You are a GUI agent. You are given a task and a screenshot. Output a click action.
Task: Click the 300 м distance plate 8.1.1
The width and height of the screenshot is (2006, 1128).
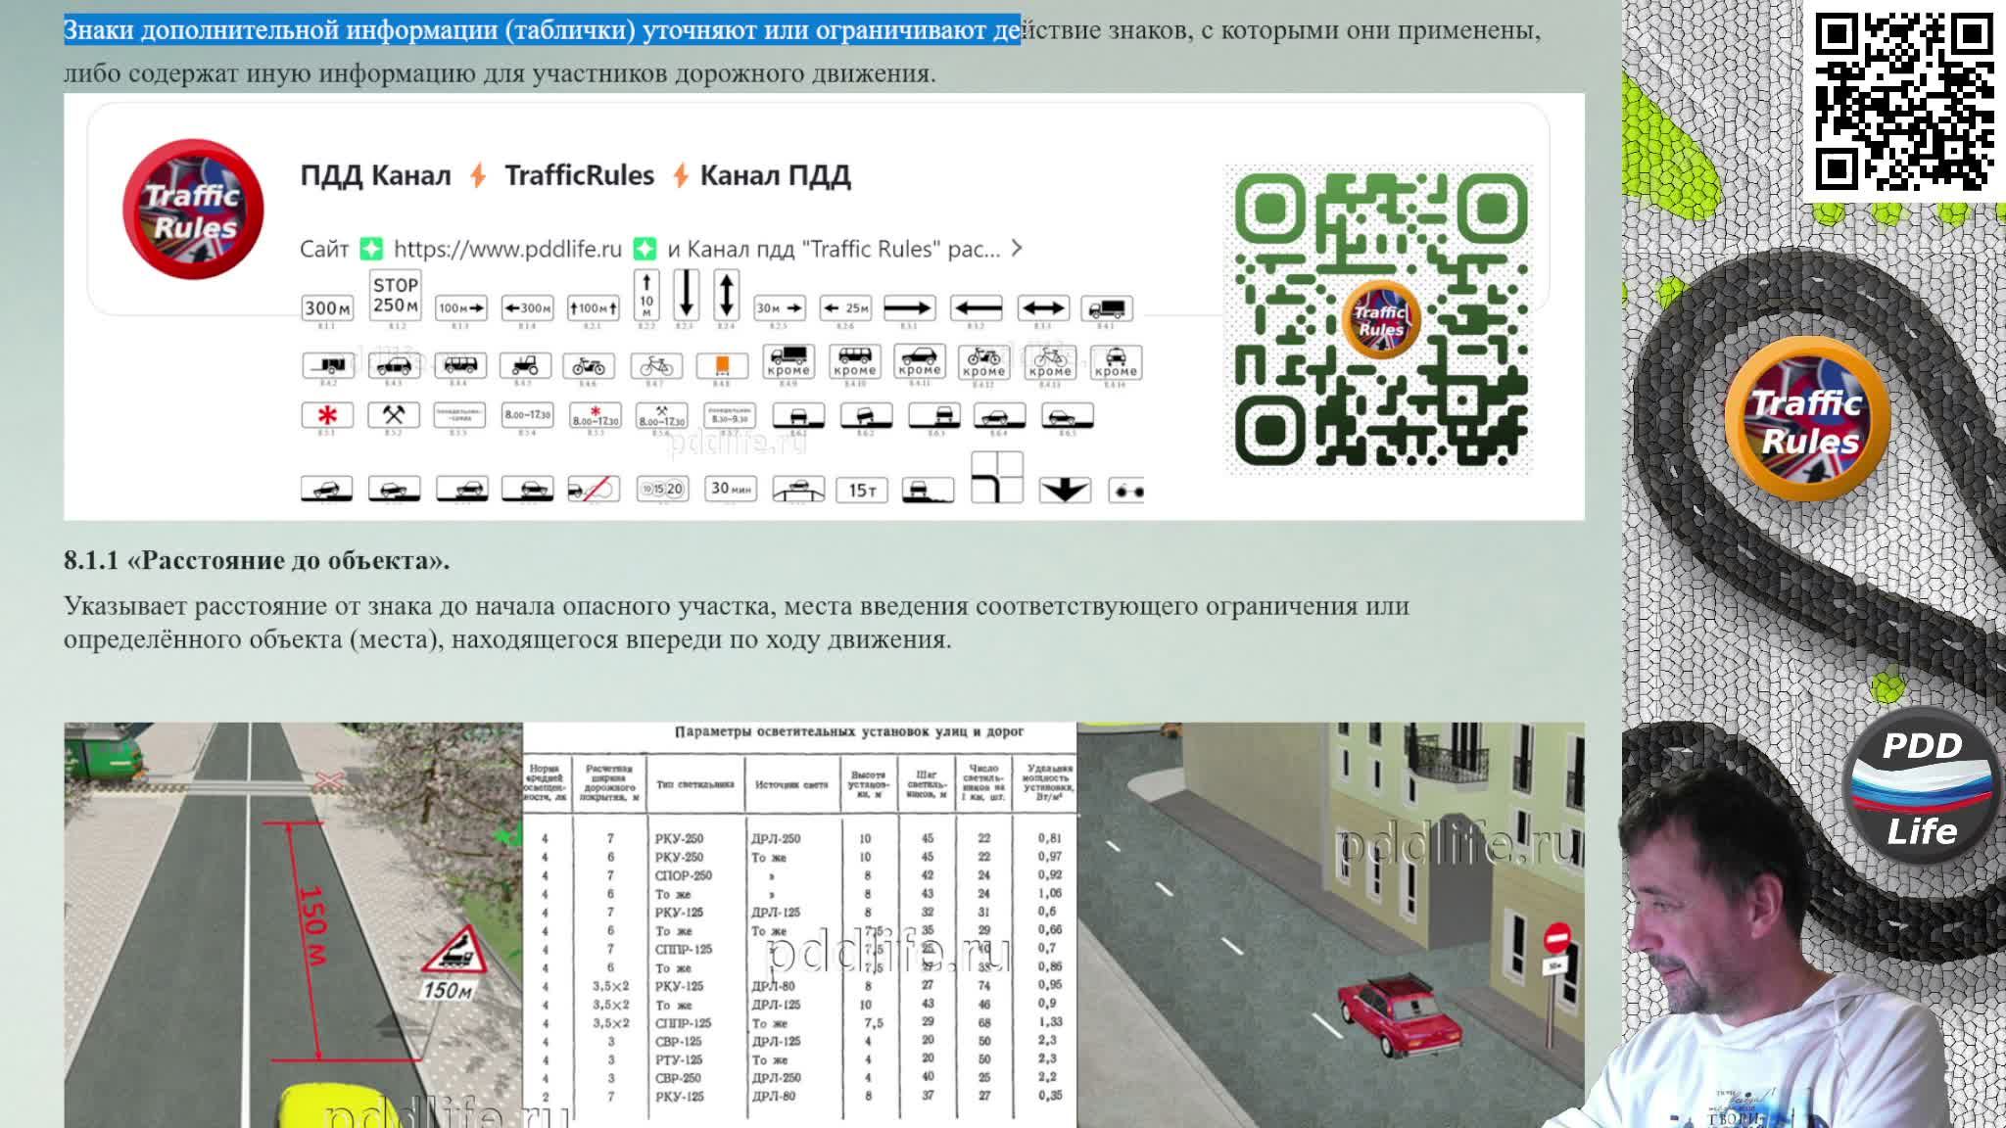click(326, 308)
